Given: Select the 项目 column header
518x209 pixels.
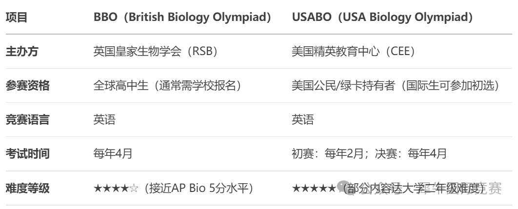Looking at the screenshot, I should [17, 17].
